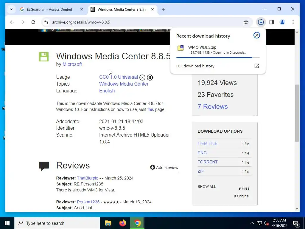Click the WMC download progress bar

click(218, 58)
